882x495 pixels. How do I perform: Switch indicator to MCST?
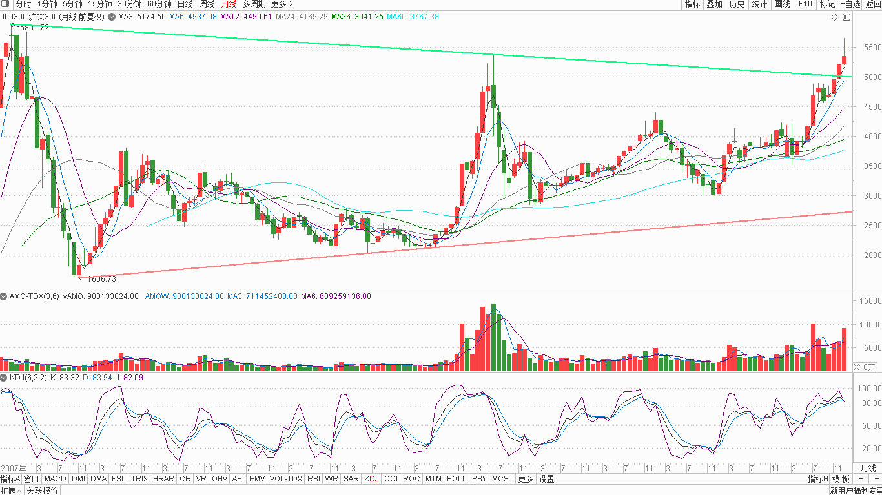pyautogui.click(x=502, y=479)
